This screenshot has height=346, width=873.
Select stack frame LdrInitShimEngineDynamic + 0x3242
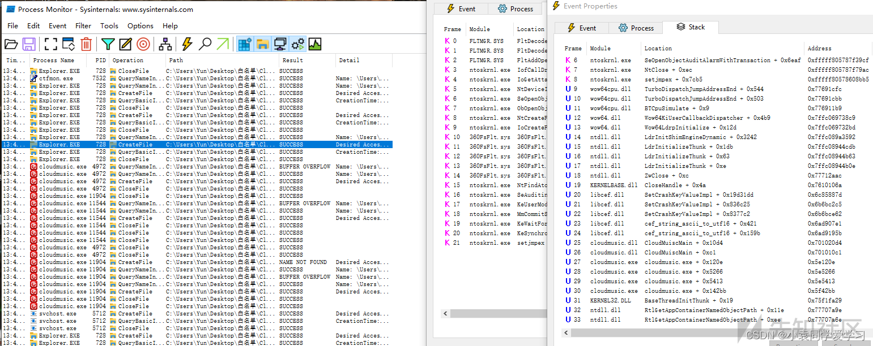pyautogui.click(x=716, y=137)
